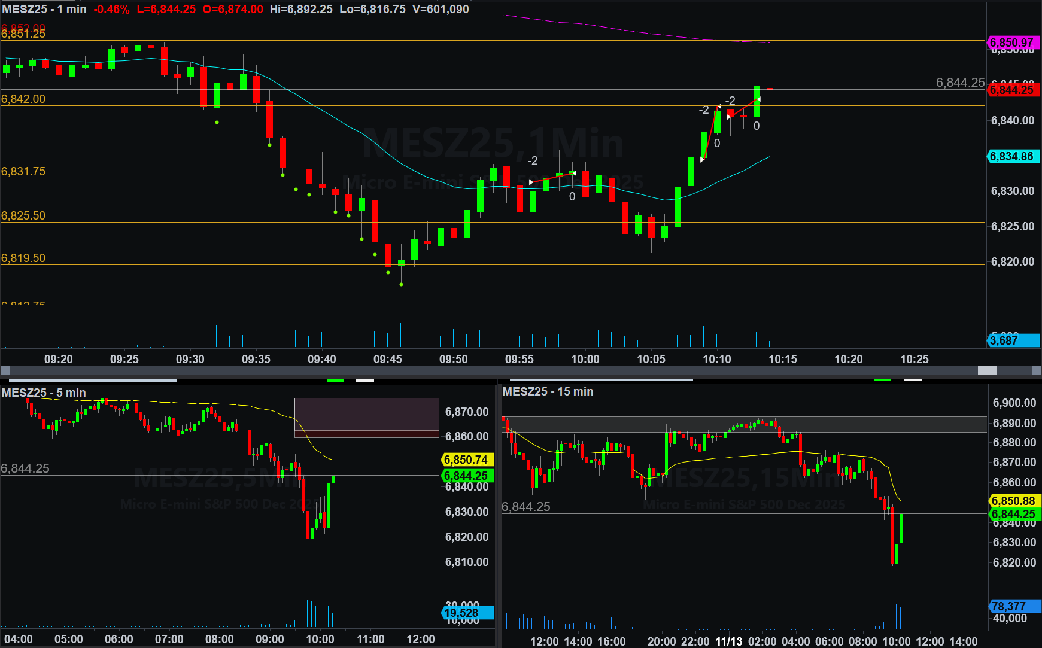Click the cyan 6,834.86 moving average tag

point(1012,157)
